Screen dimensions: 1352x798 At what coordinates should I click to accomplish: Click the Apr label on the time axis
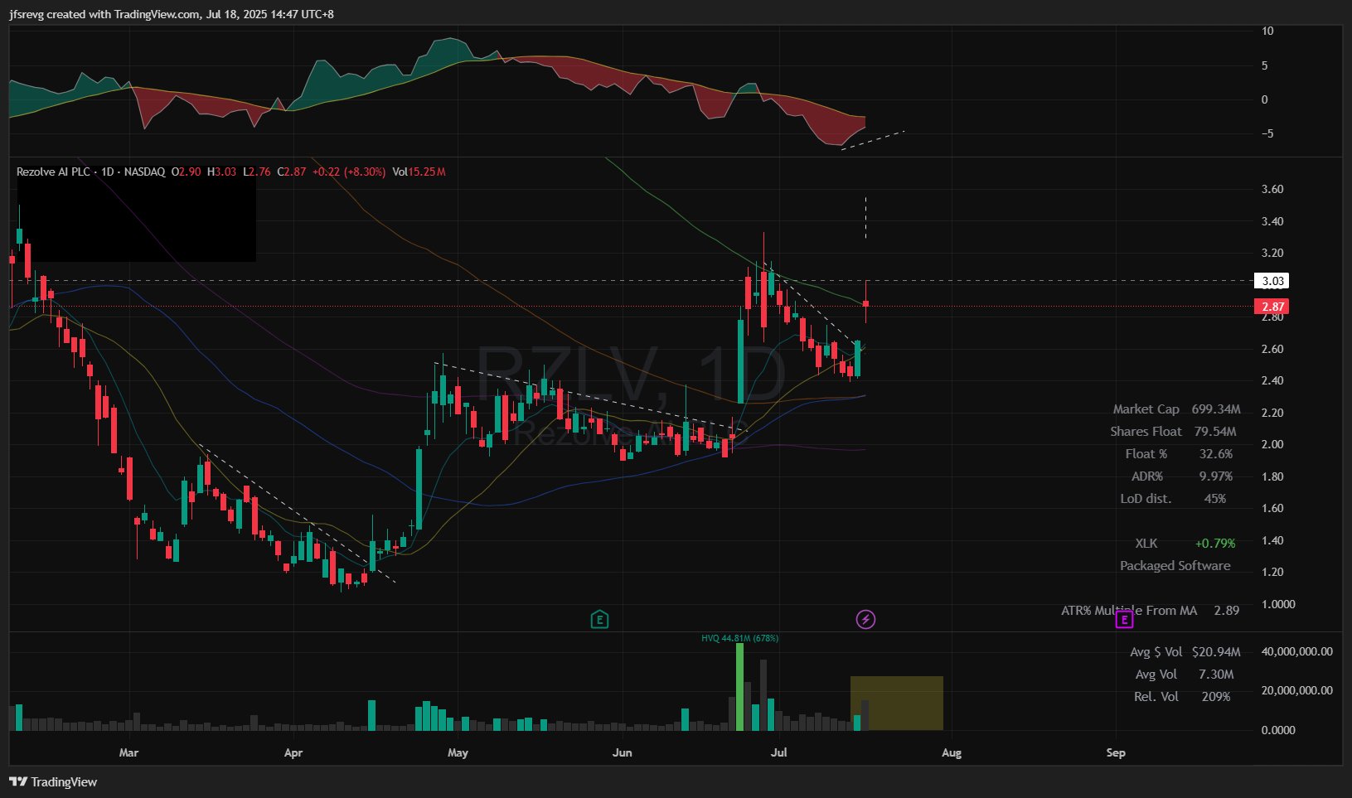click(293, 752)
